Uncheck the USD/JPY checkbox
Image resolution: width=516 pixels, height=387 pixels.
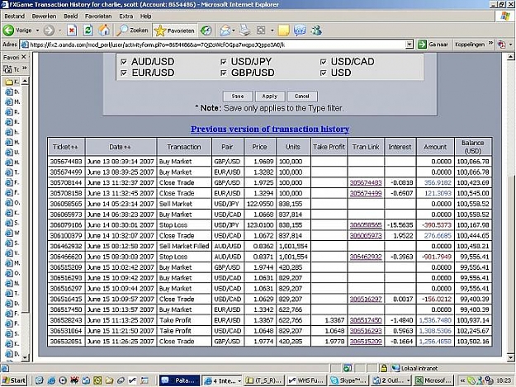pos(224,62)
